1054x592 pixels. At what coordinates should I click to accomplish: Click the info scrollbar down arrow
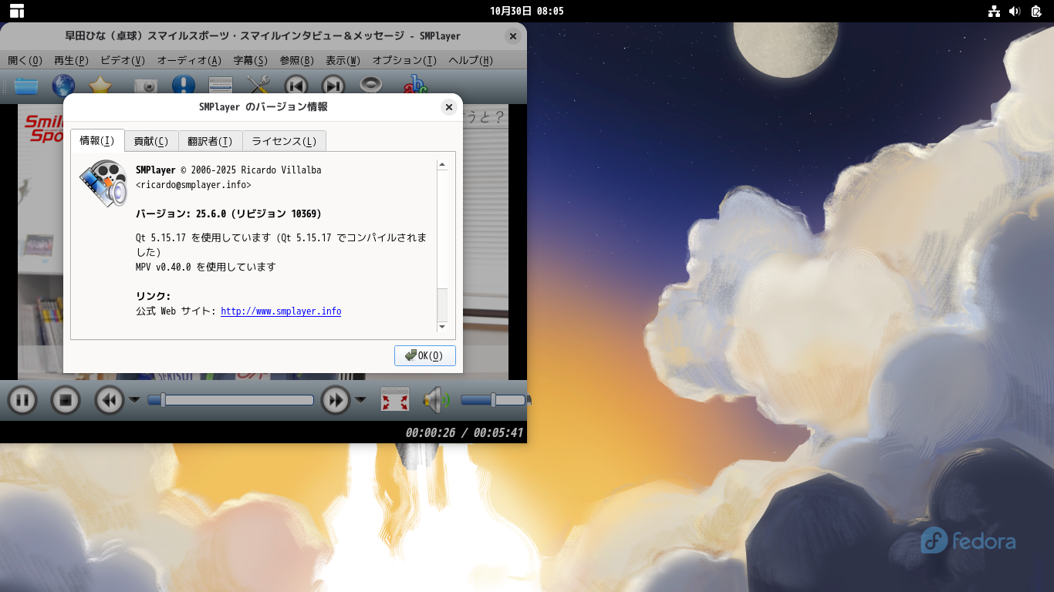click(x=442, y=327)
